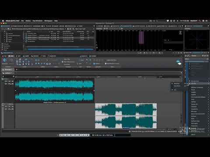Viewport: 210px width, 157px height.
Task: Activate the first montage tab above the tracks
Action: point(7,70)
